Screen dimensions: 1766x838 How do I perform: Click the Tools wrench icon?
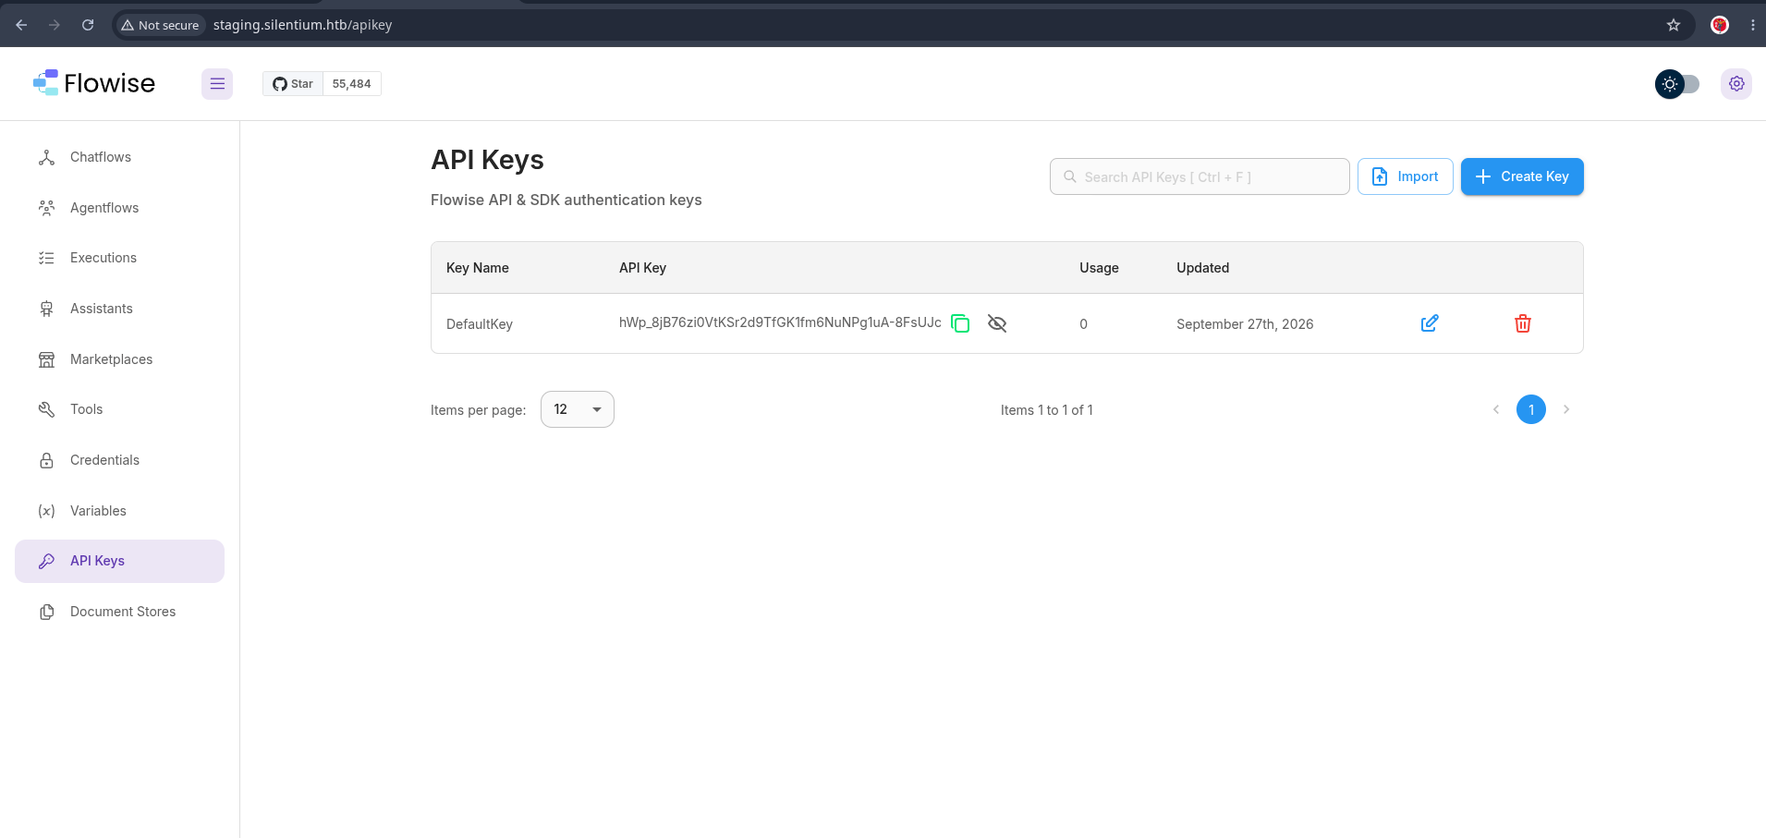(46, 409)
